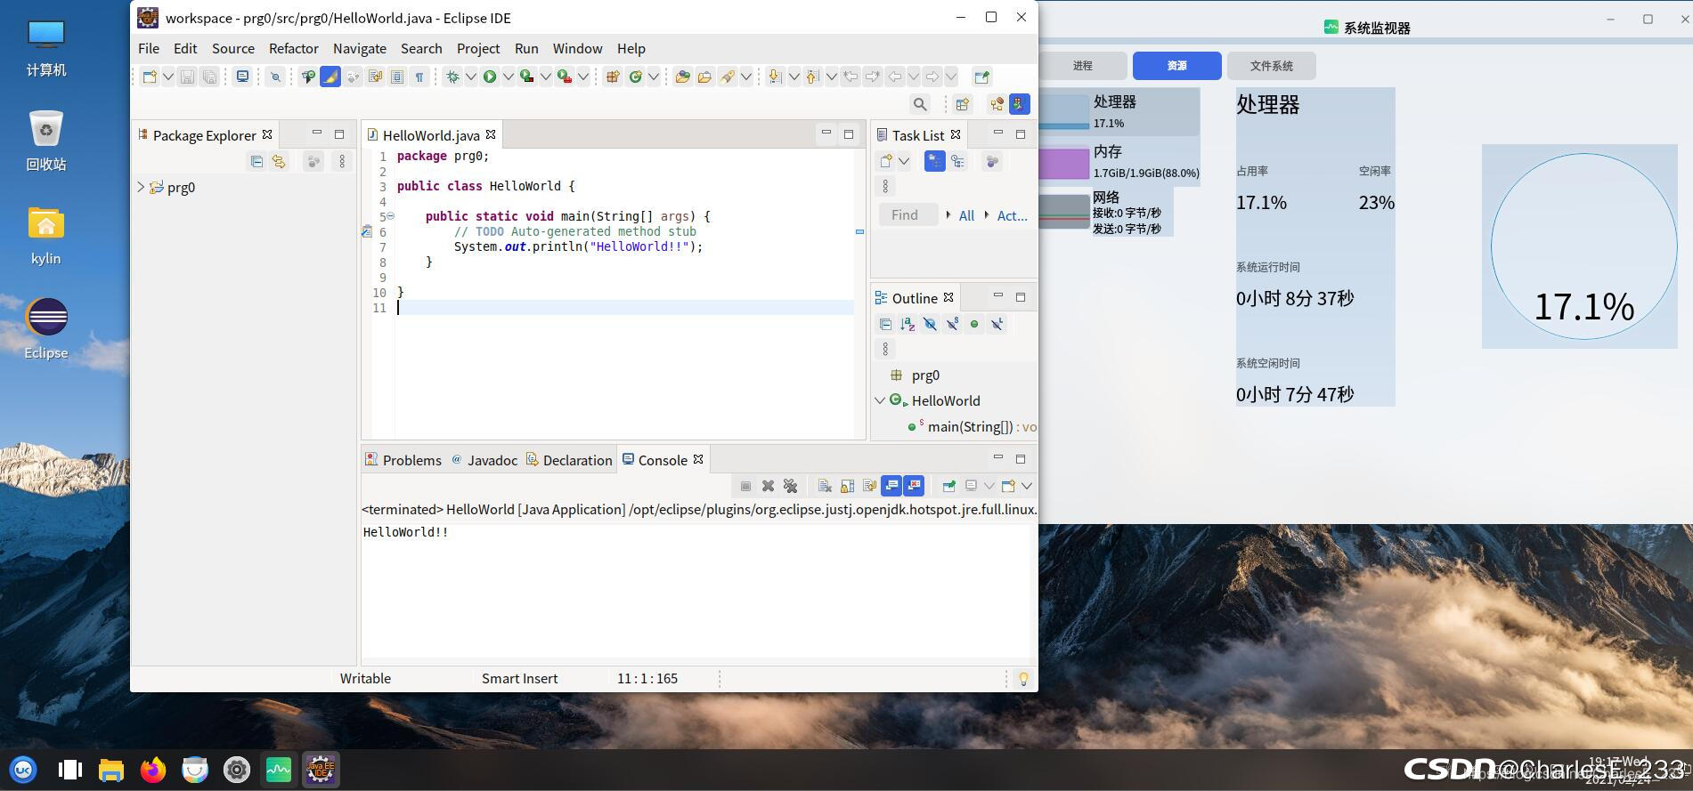The height and width of the screenshot is (791, 1693).
Task: Click the All link in Task List
Action: tap(966, 215)
